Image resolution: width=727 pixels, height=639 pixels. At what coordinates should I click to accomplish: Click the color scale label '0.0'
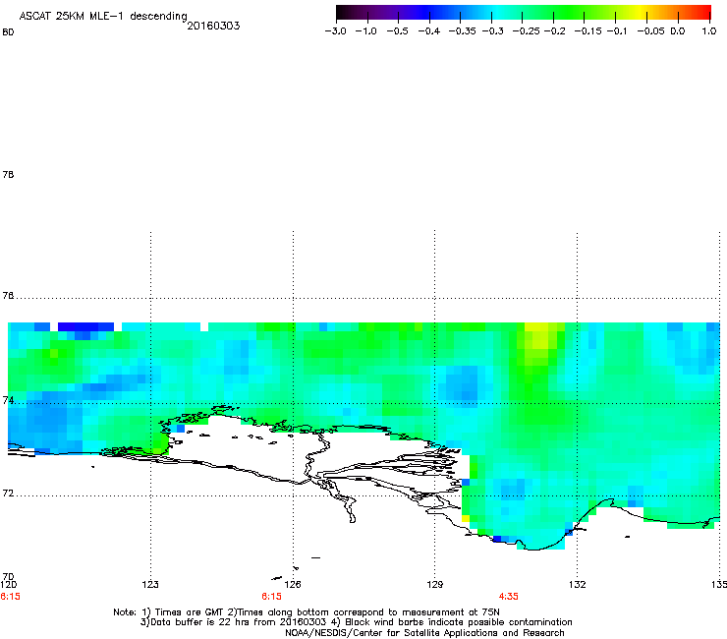[x=678, y=31]
